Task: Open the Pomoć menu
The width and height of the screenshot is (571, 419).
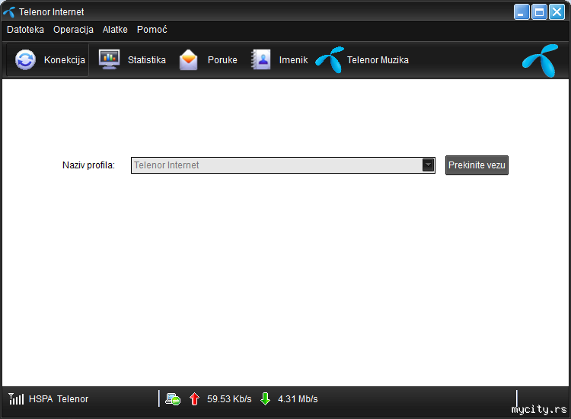Action: point(152,30)
